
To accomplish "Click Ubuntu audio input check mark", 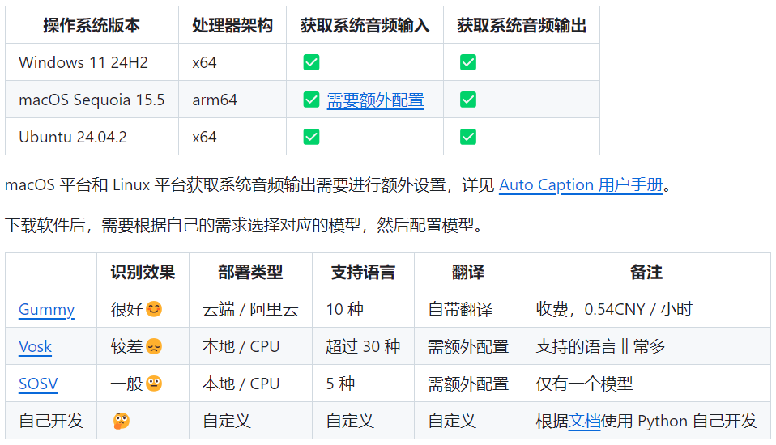I will 311,137.
